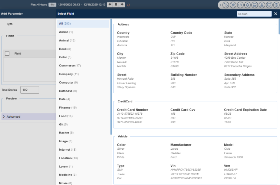The width and height of the screenshot is (280, 185).
Task: Select the Finance category
Action: (x=68, y=108)
